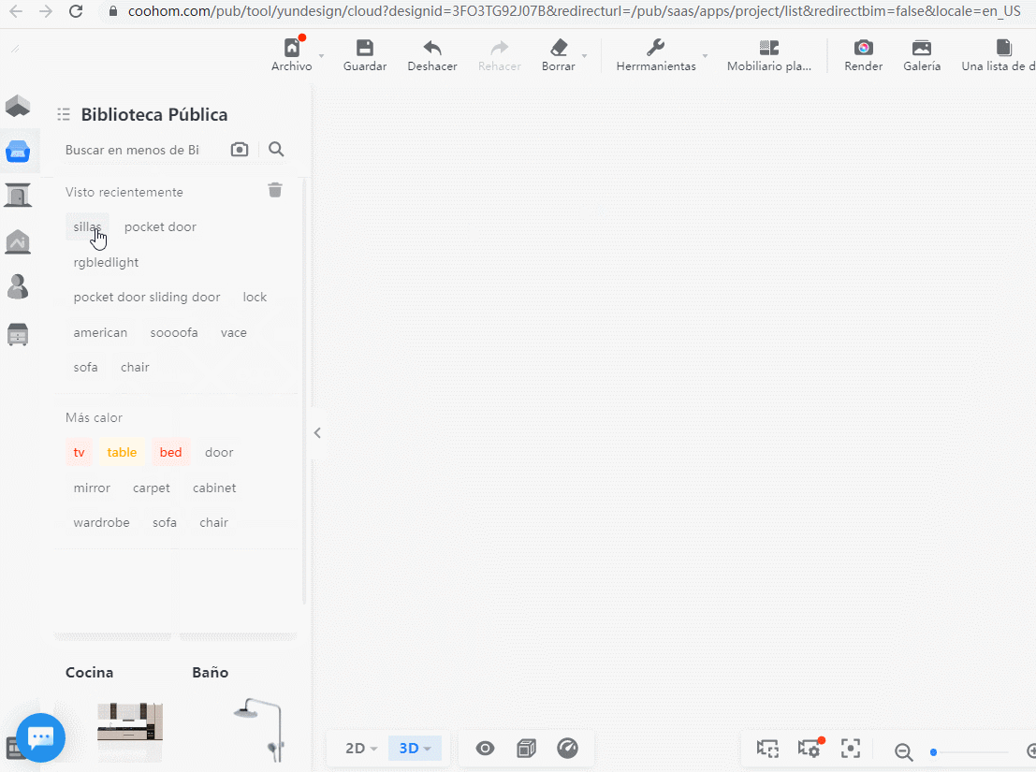Click the zoom out magnifier icon
The height and width of the screenshot is (772, 1036).
(x=903, y=750)
